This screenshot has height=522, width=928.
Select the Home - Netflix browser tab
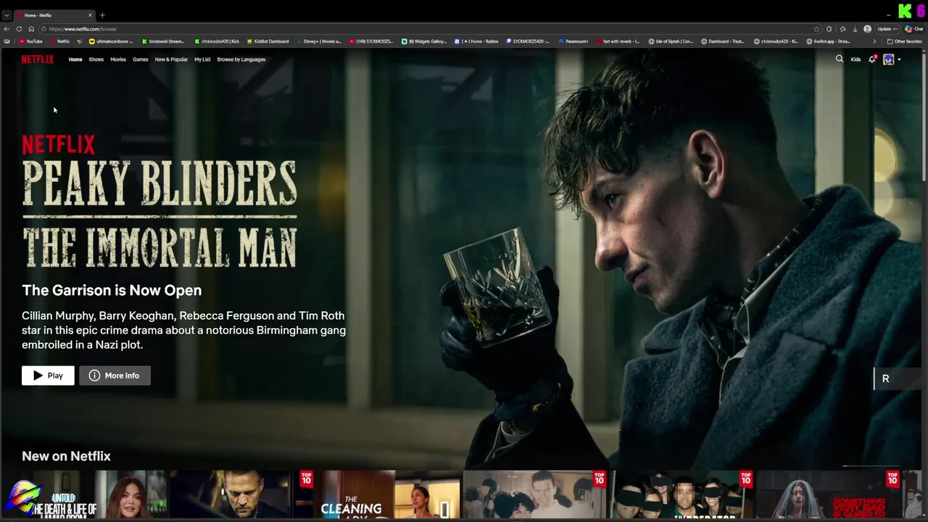[x=54, y=15]
